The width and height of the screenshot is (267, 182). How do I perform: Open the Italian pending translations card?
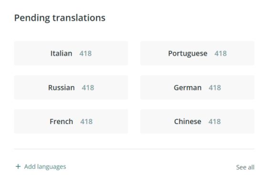click(71, 53)
